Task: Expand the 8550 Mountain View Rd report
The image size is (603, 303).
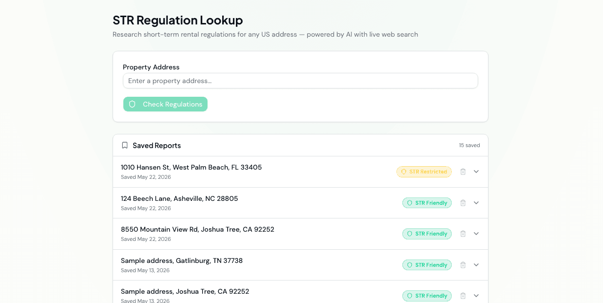Action: click(476, 234)
